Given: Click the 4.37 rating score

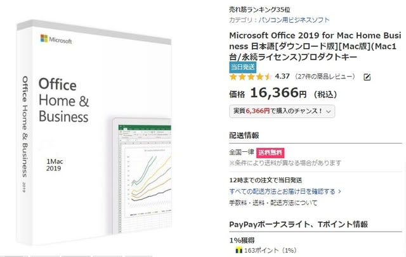Looking at the screenshot, I should pos(283,77).
